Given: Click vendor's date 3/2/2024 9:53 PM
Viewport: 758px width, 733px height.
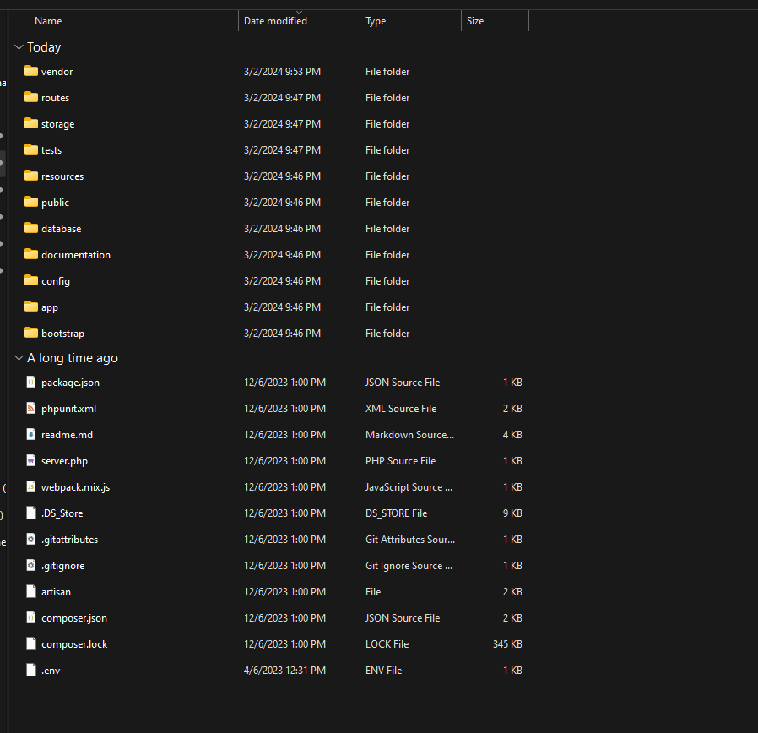Looking at the screenshot, I should pos(282,72).
